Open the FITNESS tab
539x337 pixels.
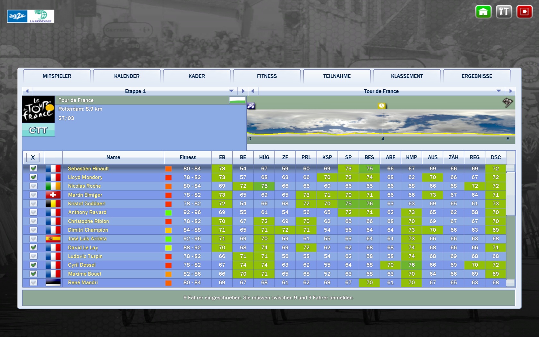[267, 76]
